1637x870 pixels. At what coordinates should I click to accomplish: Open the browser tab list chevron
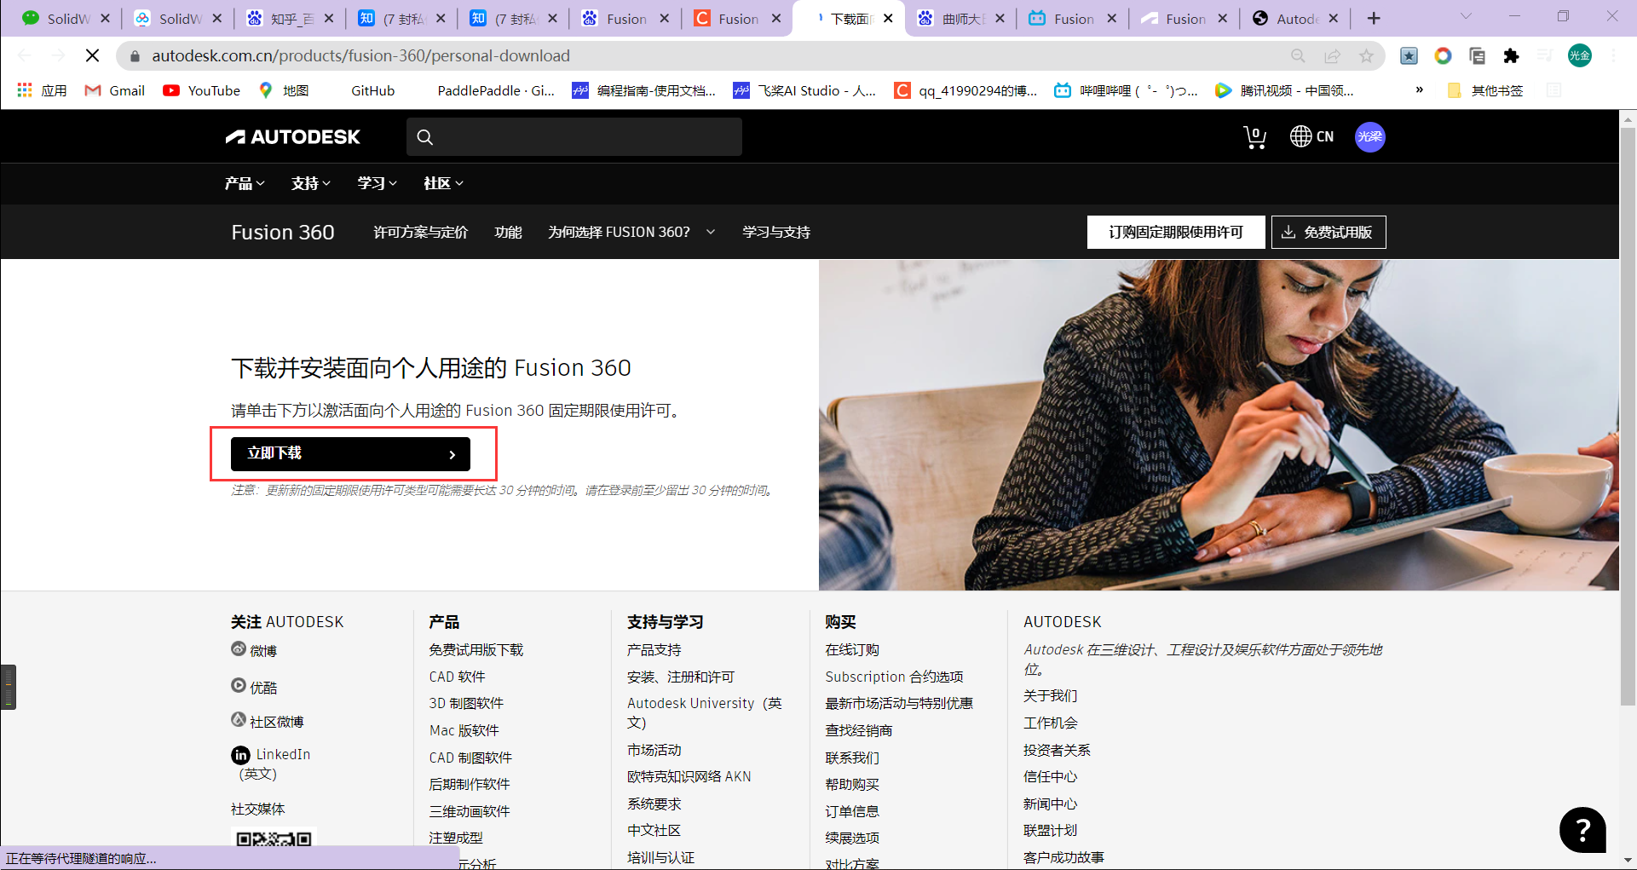[x=1465, y=17]
